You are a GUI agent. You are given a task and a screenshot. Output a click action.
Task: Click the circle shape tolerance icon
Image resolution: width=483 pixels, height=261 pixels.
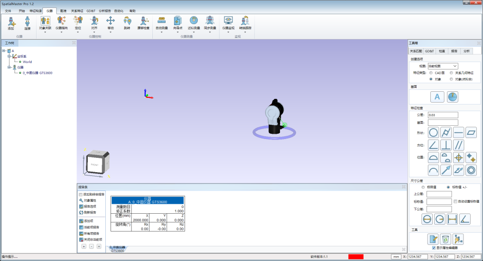pyautogui.click(x=434, y=132)
